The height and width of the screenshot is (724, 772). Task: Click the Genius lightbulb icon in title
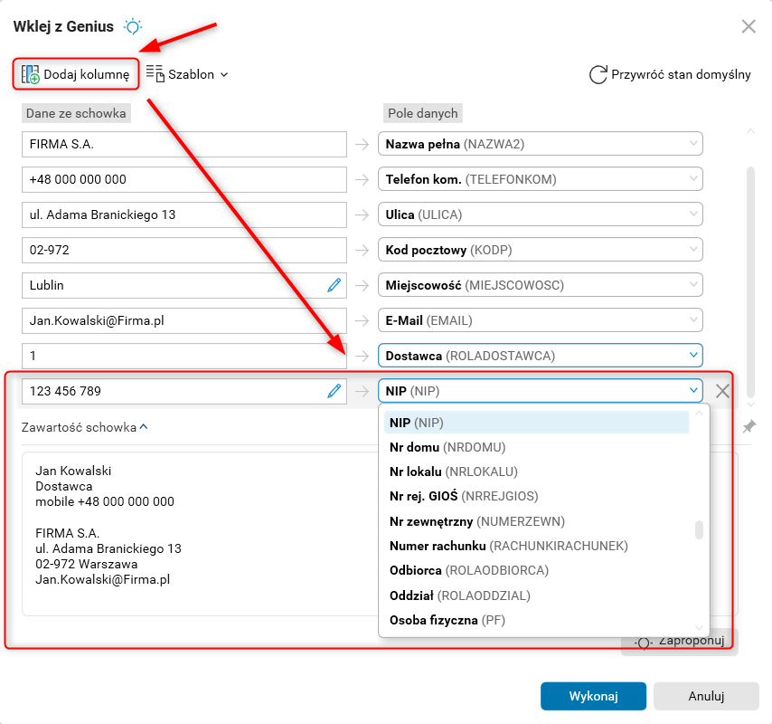point(133,26)
